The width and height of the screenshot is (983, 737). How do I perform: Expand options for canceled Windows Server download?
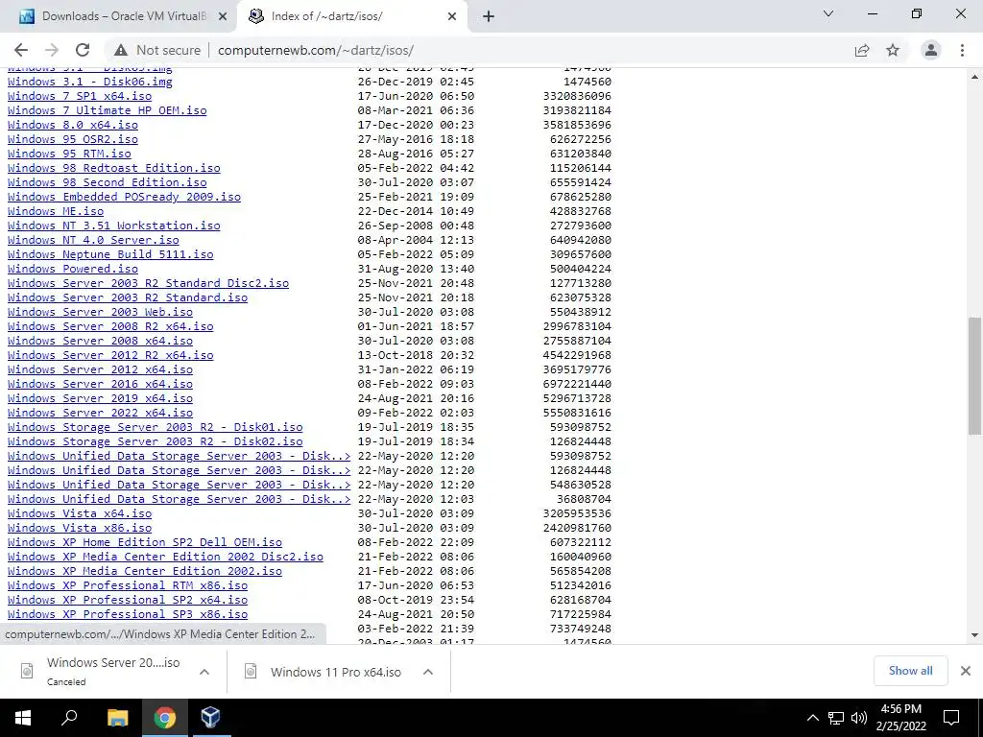pyautogui.click(x=204, y=672)
